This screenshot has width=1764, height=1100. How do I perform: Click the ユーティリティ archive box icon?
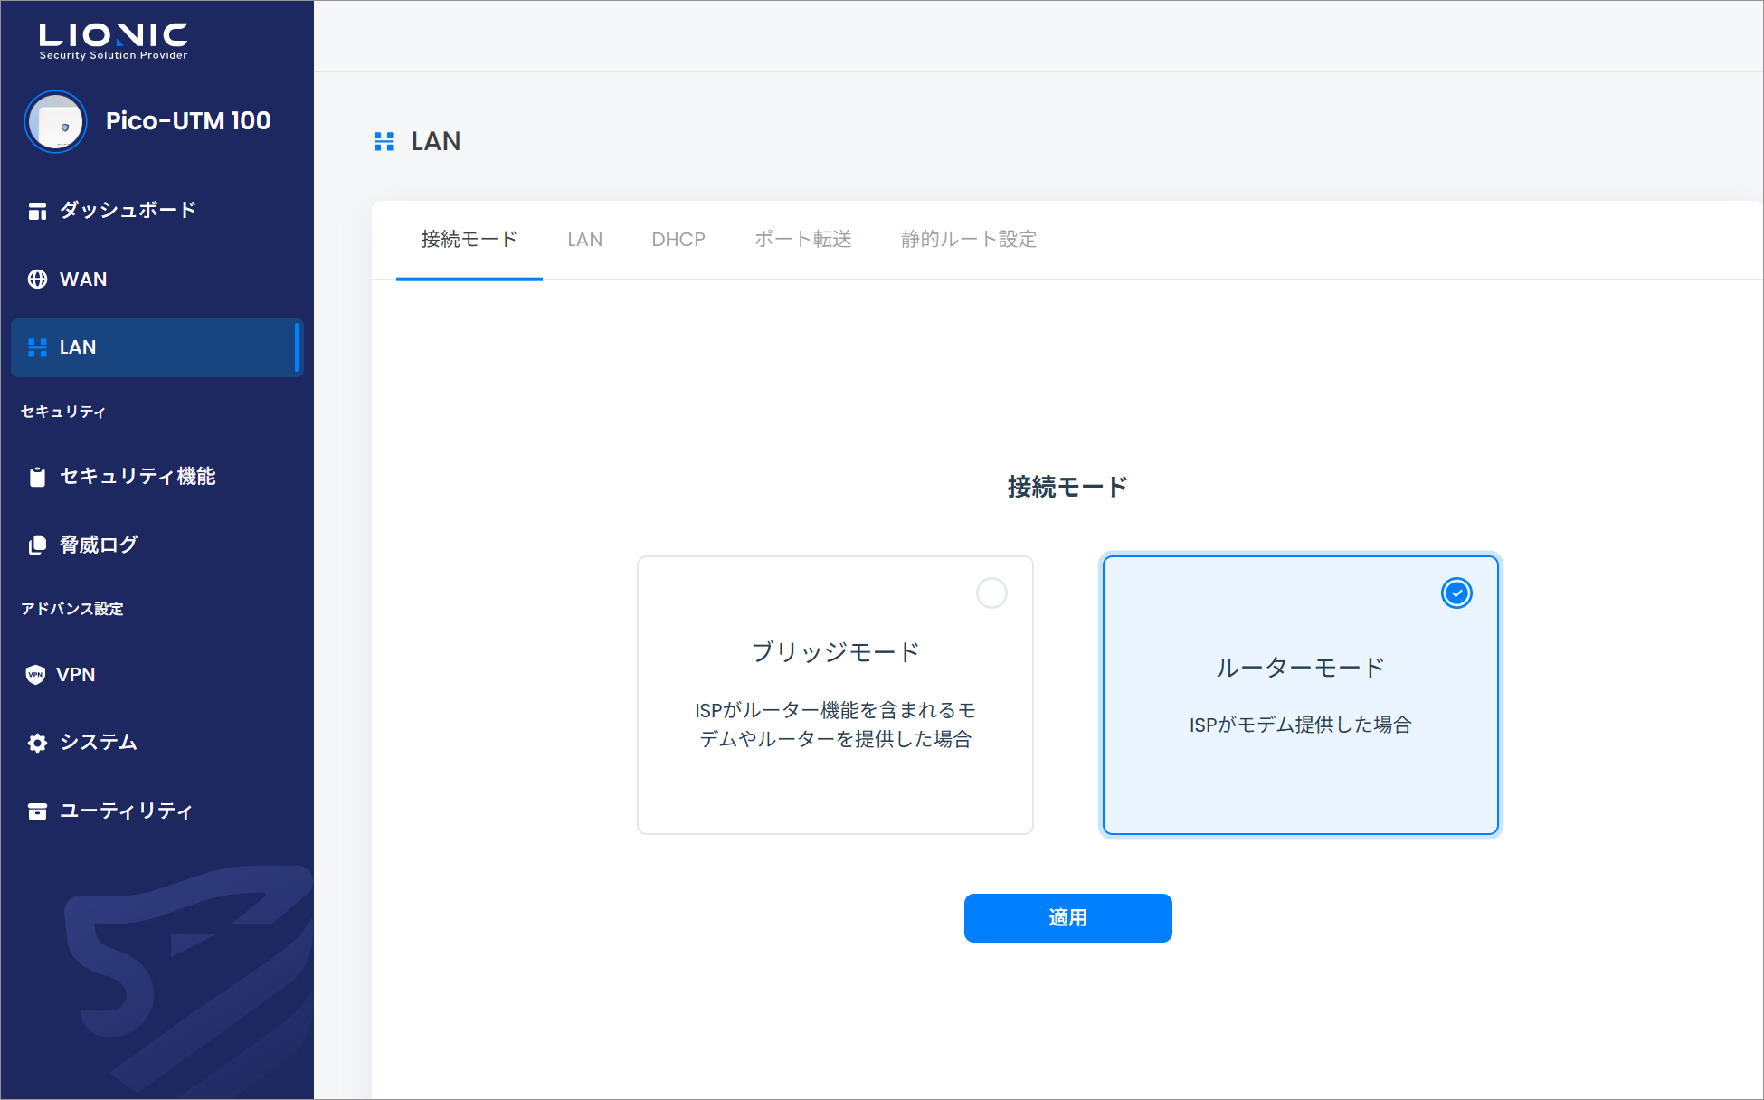(x=37, y=811)
